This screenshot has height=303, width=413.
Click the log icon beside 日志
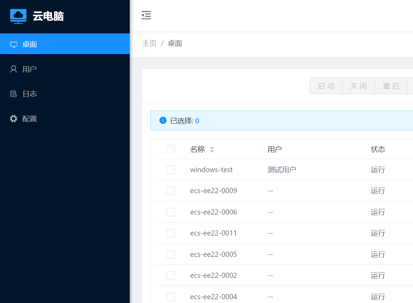13,94
